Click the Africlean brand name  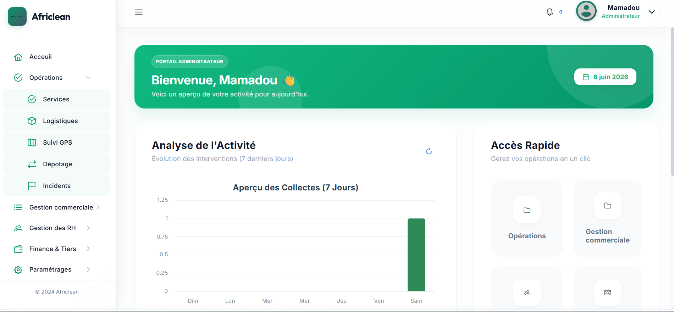pos(51,17)
